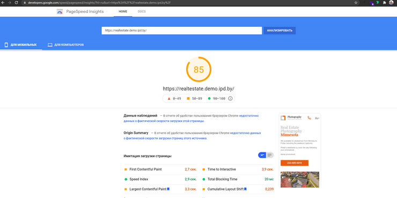Click the Largest Contentful Paint label
397x198 pixels.
click(148, 189)
